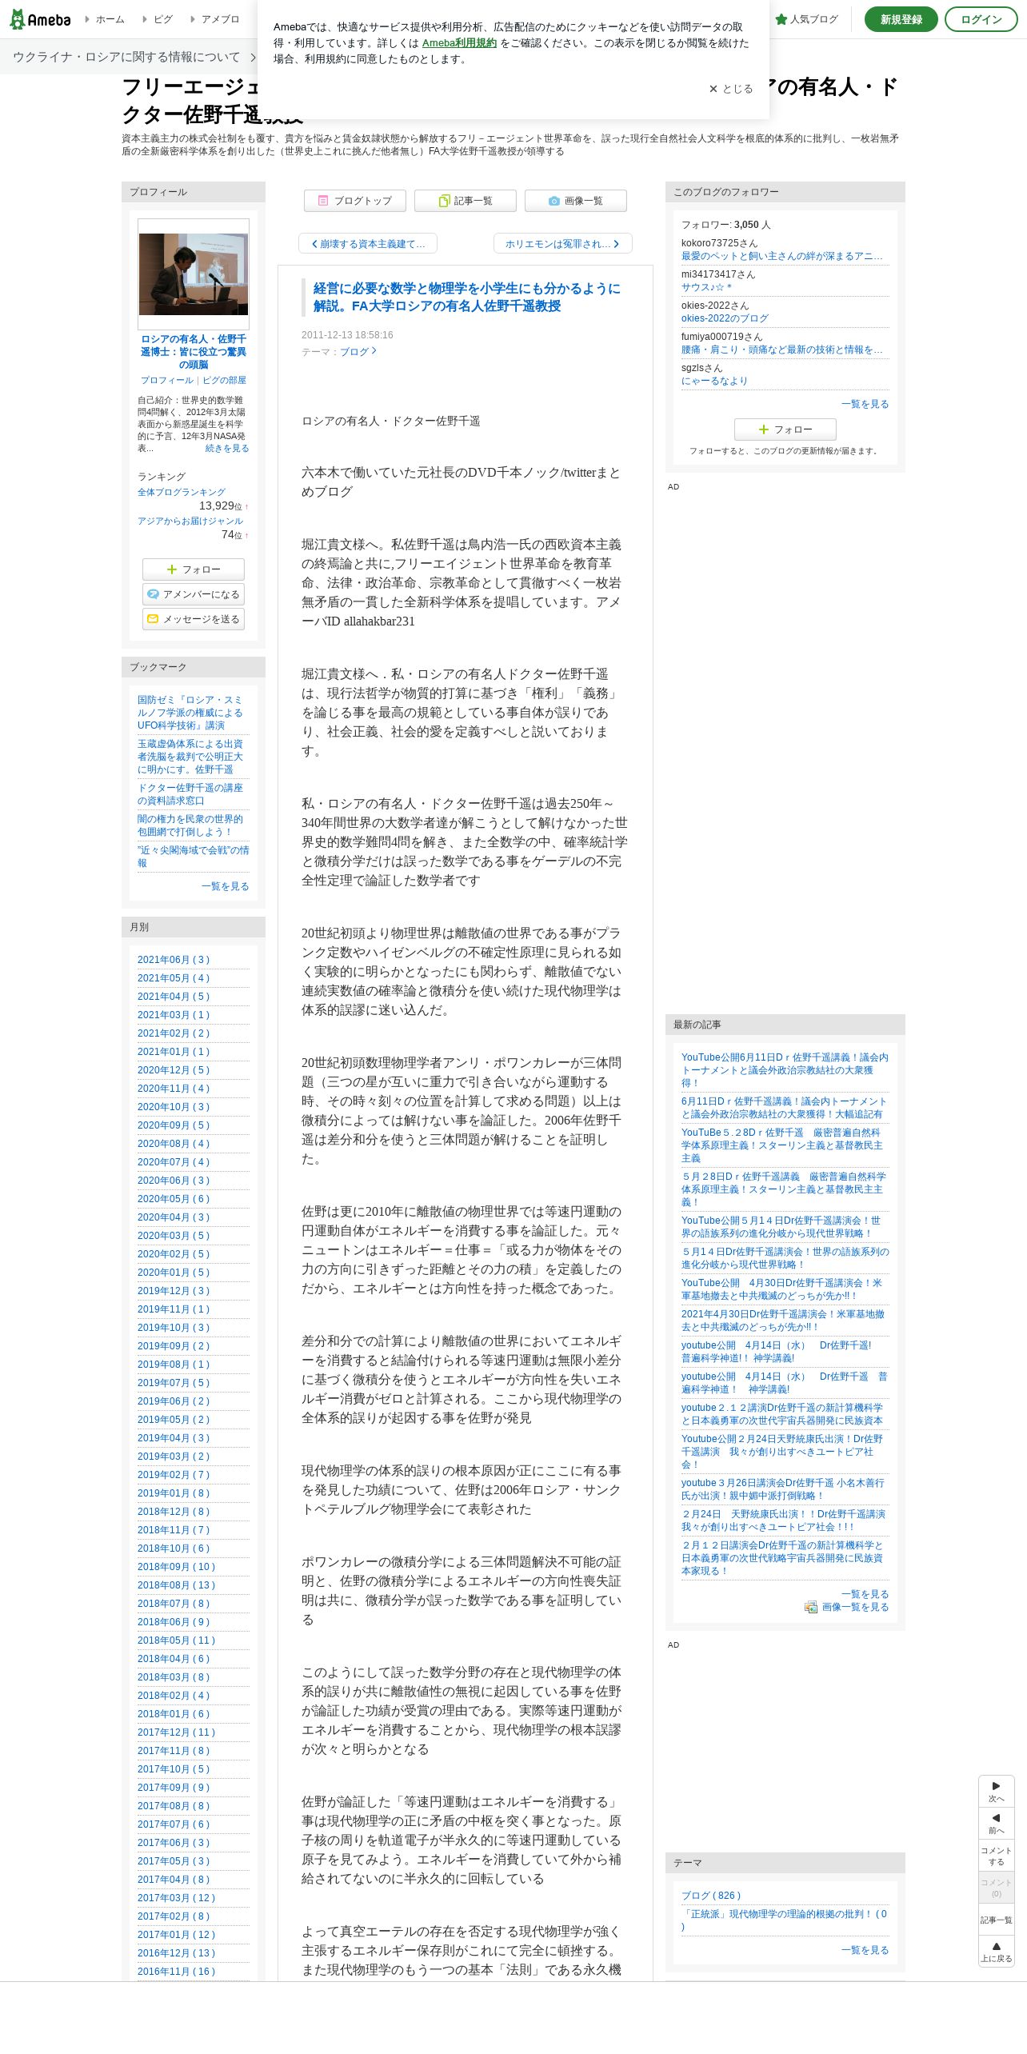1027x2054 pixels.
Task: Expand self-introduction with 続きを見る
Action: (x=227, y=449)
